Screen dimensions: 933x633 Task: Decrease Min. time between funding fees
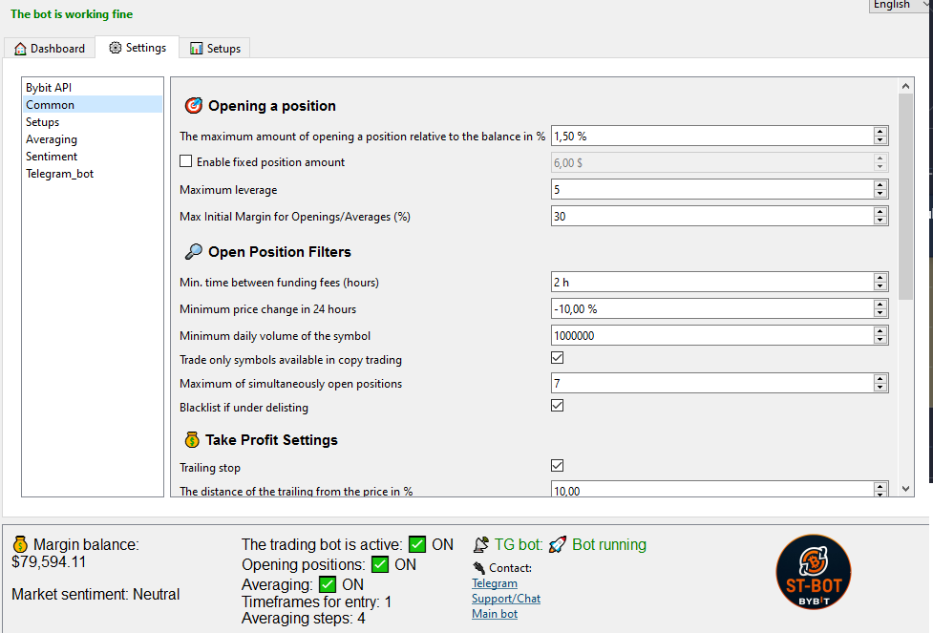[x=880, y=286]
